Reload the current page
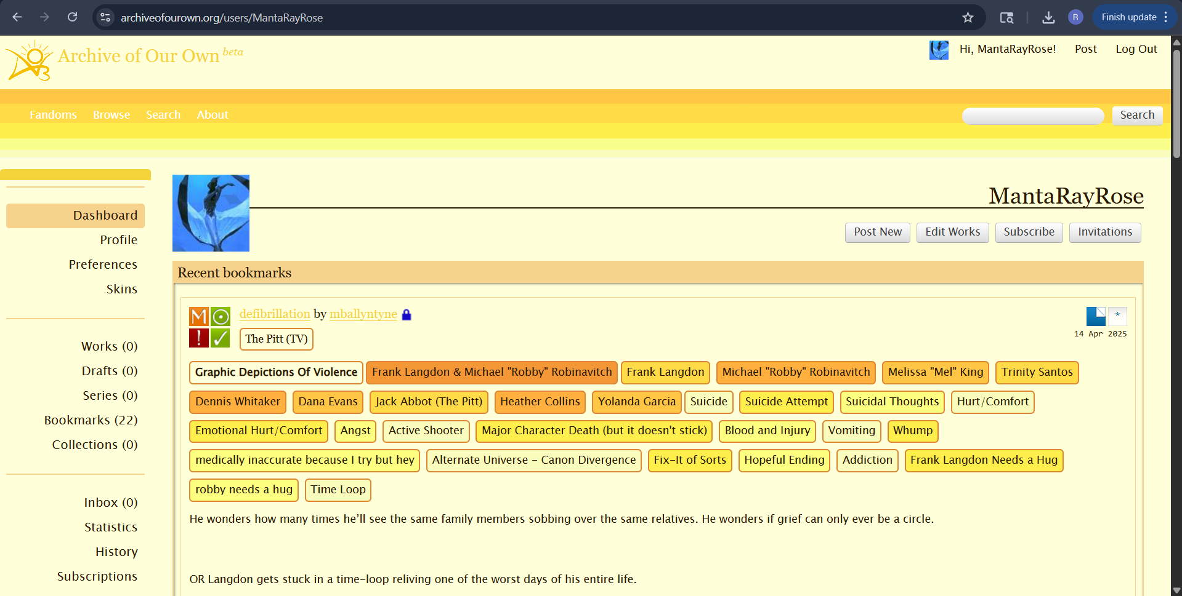This screenshot has height=596, width=1182. [72, 17]
